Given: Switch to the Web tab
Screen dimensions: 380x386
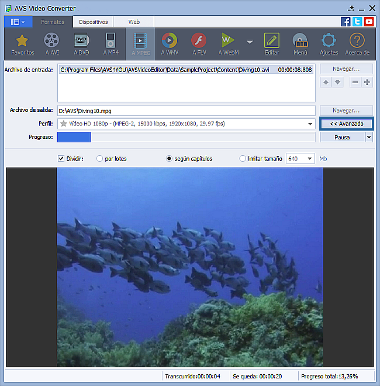Looking at the screenshot, I should pos(134,22).
